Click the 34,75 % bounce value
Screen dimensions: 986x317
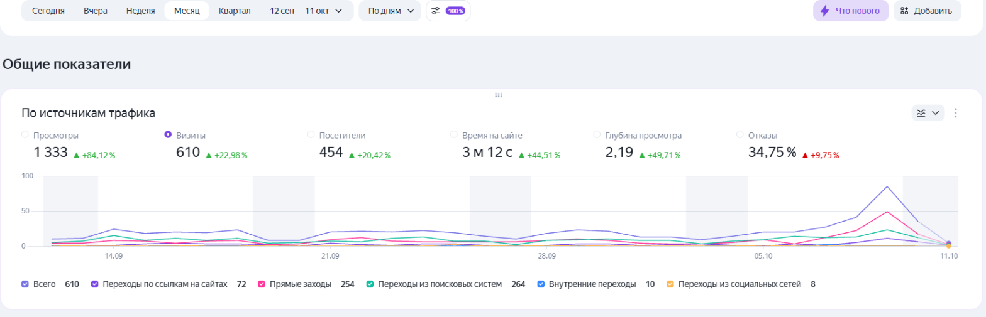[772, 153]
